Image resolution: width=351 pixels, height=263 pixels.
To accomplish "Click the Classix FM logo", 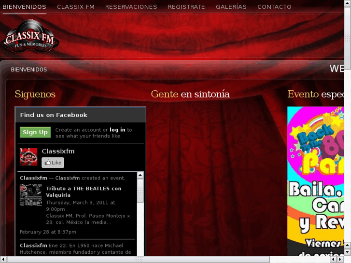I will 30,37.
